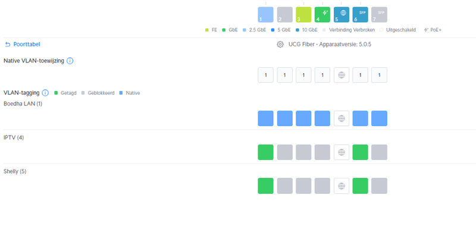The height and width of the screenshot is (251, 476).
Task: Toggle Shelly tagged state on port 1
Action: coord(265,186)
